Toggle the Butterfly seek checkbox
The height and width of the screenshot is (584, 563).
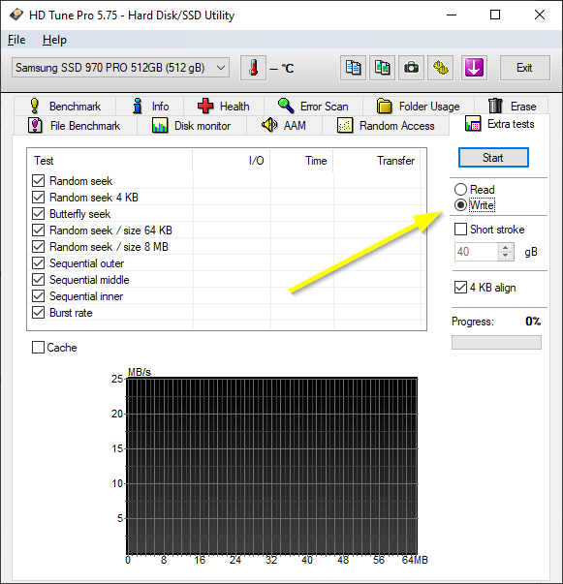tap(38, 214)
